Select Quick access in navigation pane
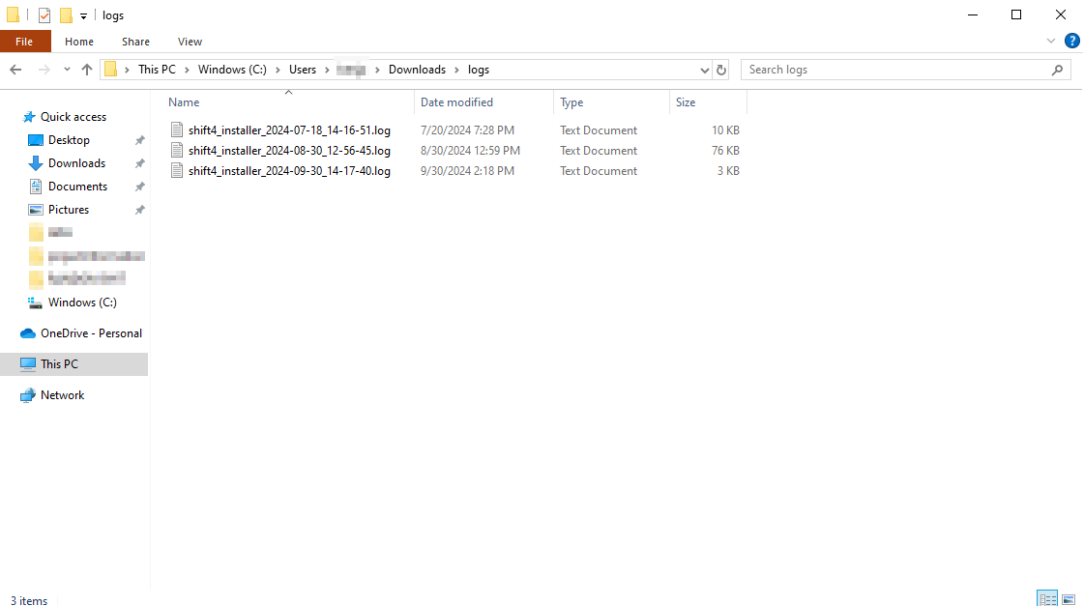 [73, 117]
